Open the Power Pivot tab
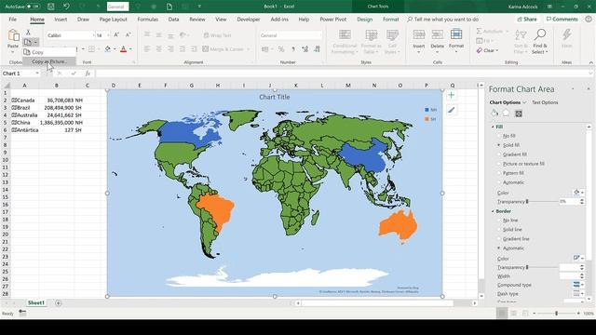Viewport: 596px width, 335px height. (x=333, y=19)
